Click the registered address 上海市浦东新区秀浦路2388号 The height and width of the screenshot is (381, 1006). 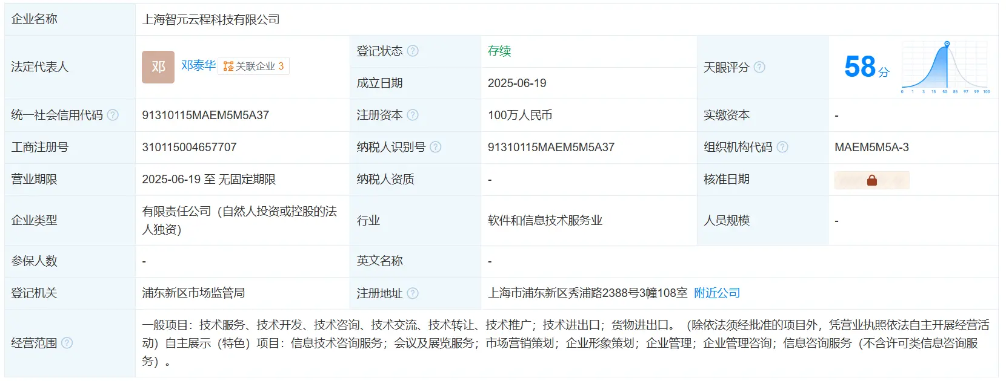[588, 293]
